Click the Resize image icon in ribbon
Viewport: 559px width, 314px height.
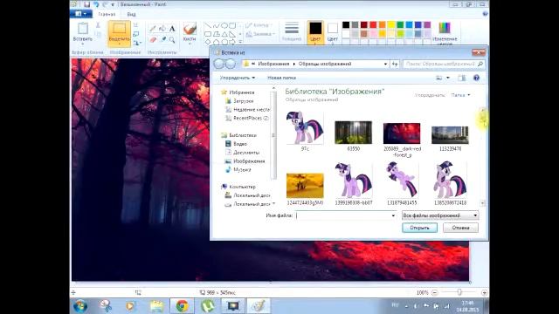[136, 34]
